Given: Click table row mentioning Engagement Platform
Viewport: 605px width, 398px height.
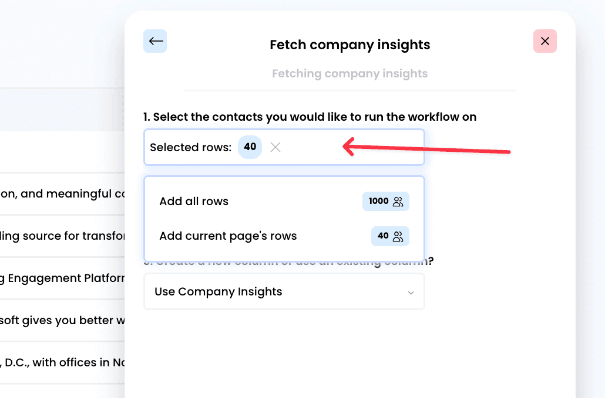Looking at the screenshot, I should point(62,278).
